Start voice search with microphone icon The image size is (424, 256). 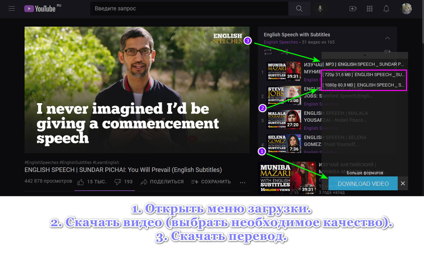point(320,8)
